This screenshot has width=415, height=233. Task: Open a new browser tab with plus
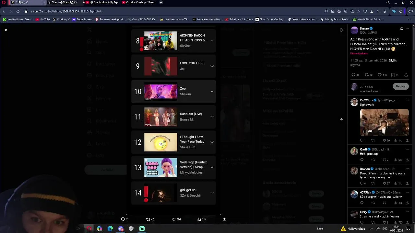pyautogui.click(x=161, y=2)
